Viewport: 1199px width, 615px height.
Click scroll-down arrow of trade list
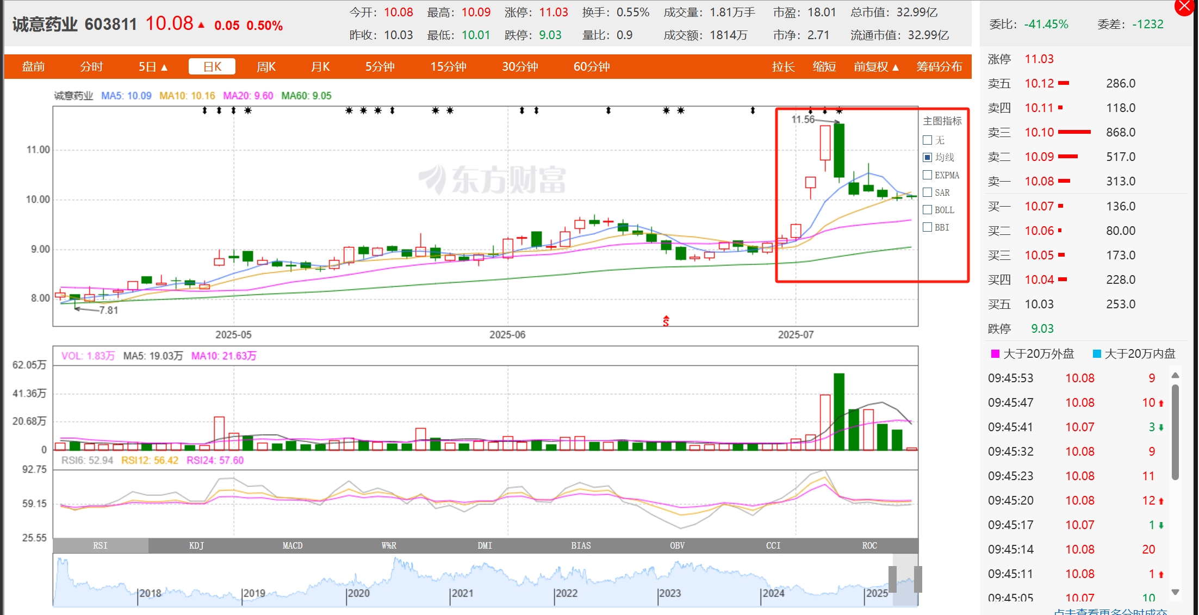(x=1175, y=592)
